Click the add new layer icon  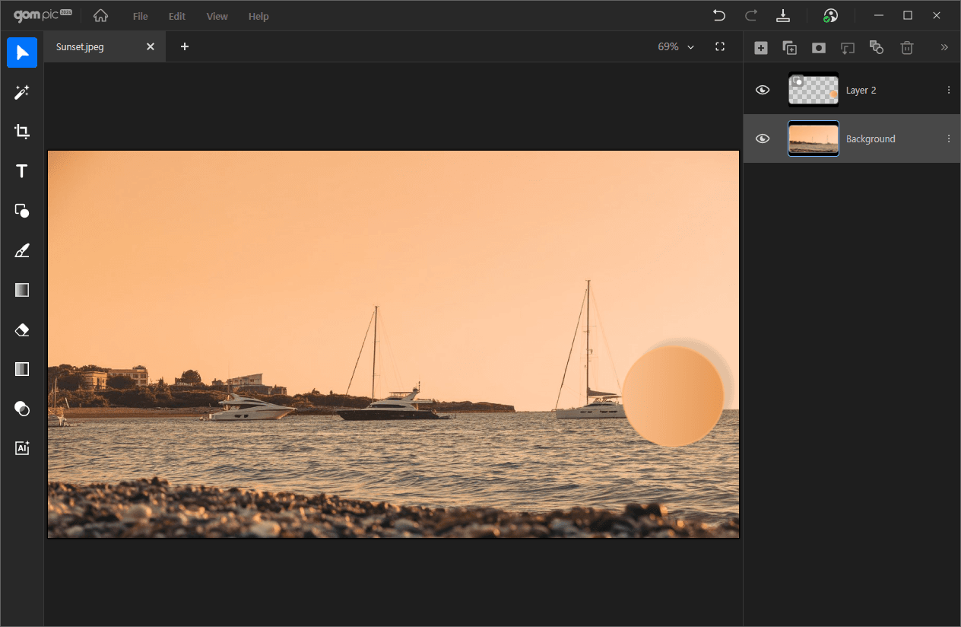pyautogui.click(x=760, y=48)
